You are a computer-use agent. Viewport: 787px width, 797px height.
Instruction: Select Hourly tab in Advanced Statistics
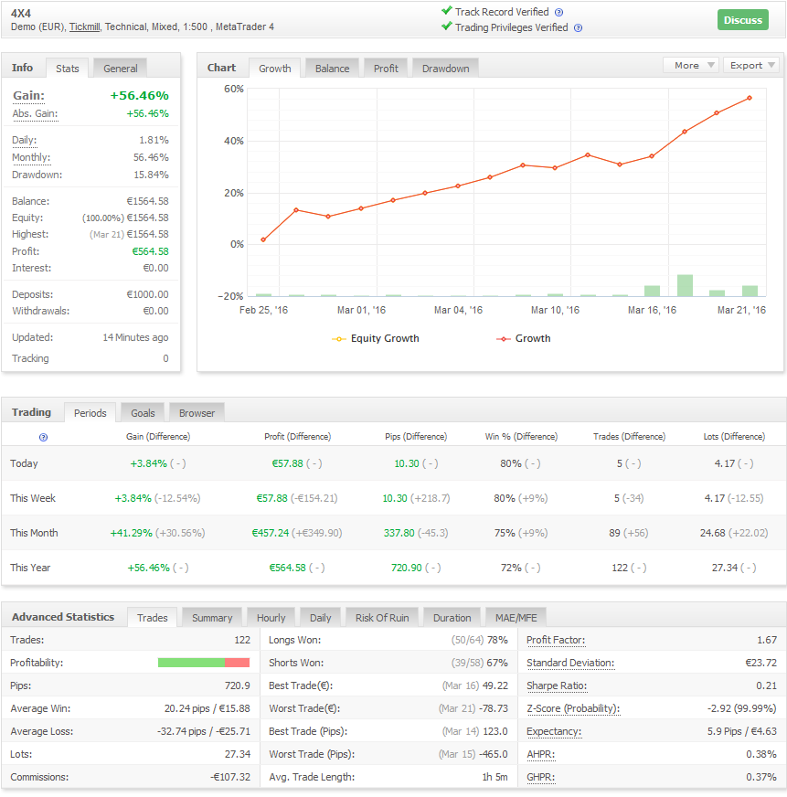pyautogui.click(x=271, y=618)
